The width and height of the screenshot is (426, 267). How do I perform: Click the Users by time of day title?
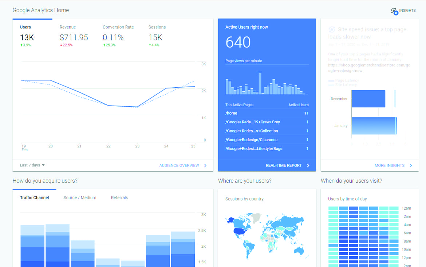tap(347, 199)
